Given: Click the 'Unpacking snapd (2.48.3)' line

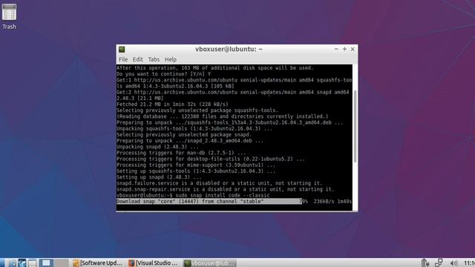Looking at the screenshot, I should [157, 147].
